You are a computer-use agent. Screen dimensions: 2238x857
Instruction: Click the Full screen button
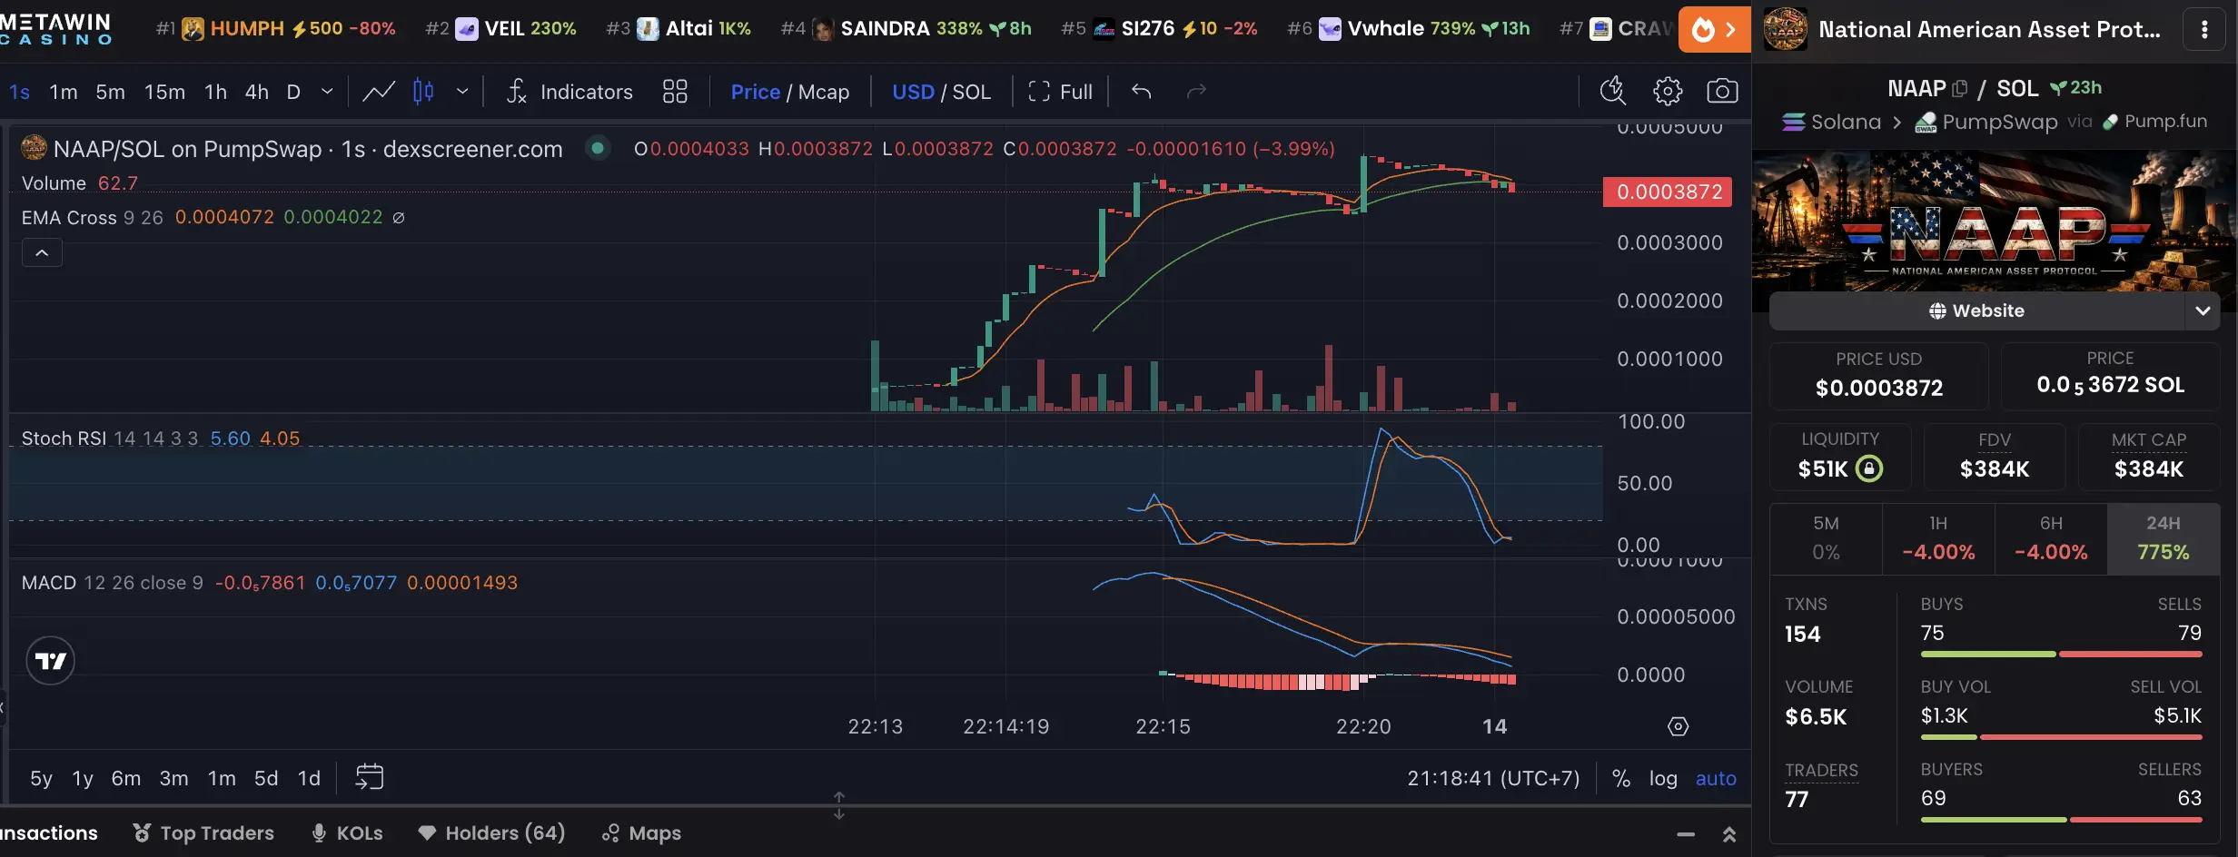pos(1060,92)
